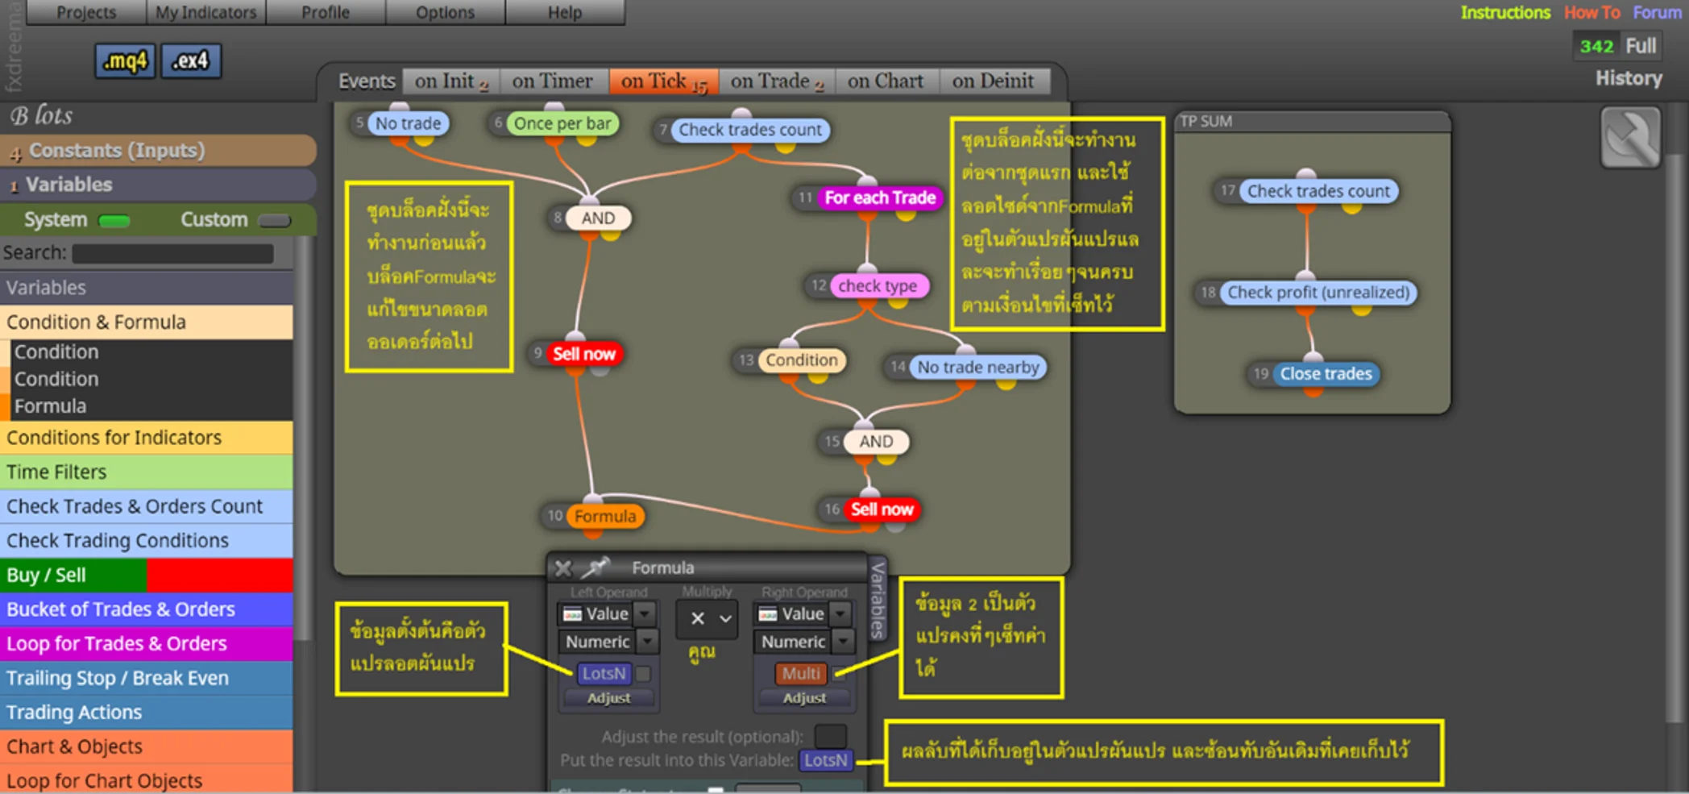
Task: Click Adjust button under Left Operand
Action: [x=608, y=698]
